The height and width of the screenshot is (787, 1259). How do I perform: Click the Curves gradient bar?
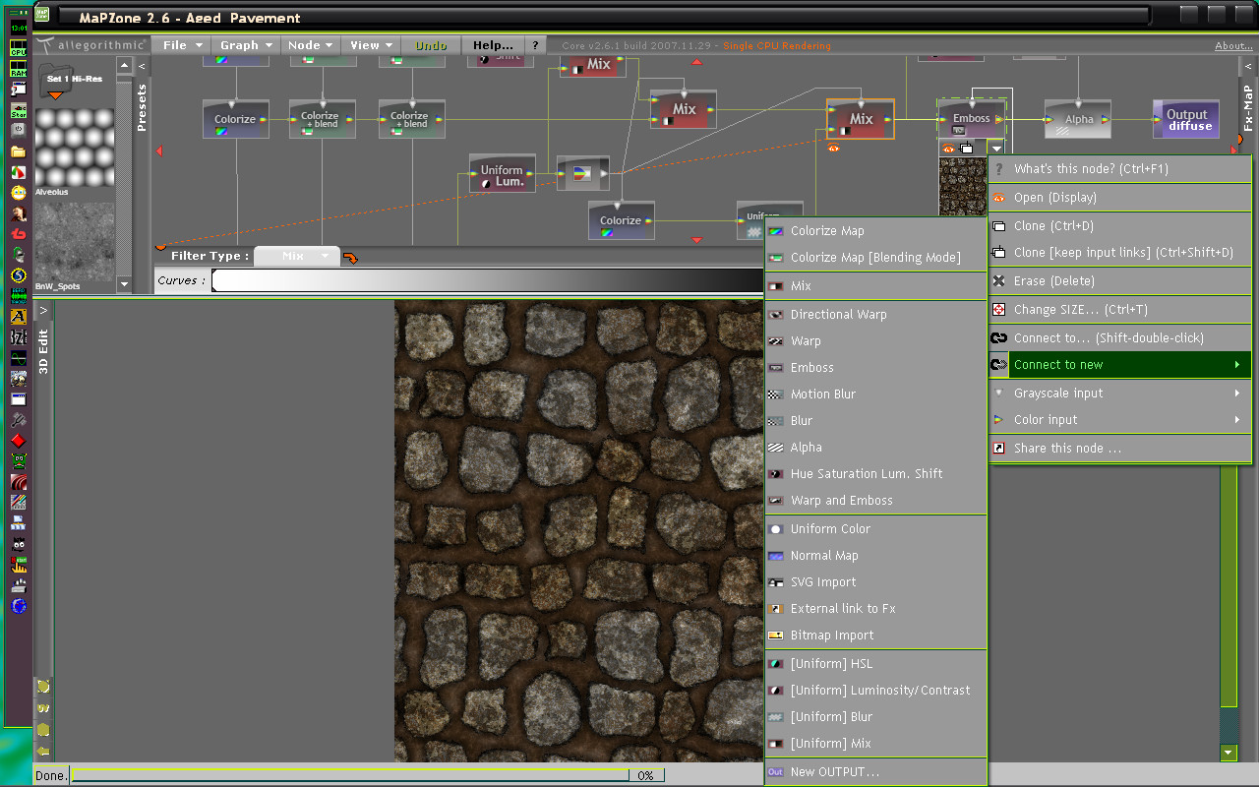click(x=488, y=280)
